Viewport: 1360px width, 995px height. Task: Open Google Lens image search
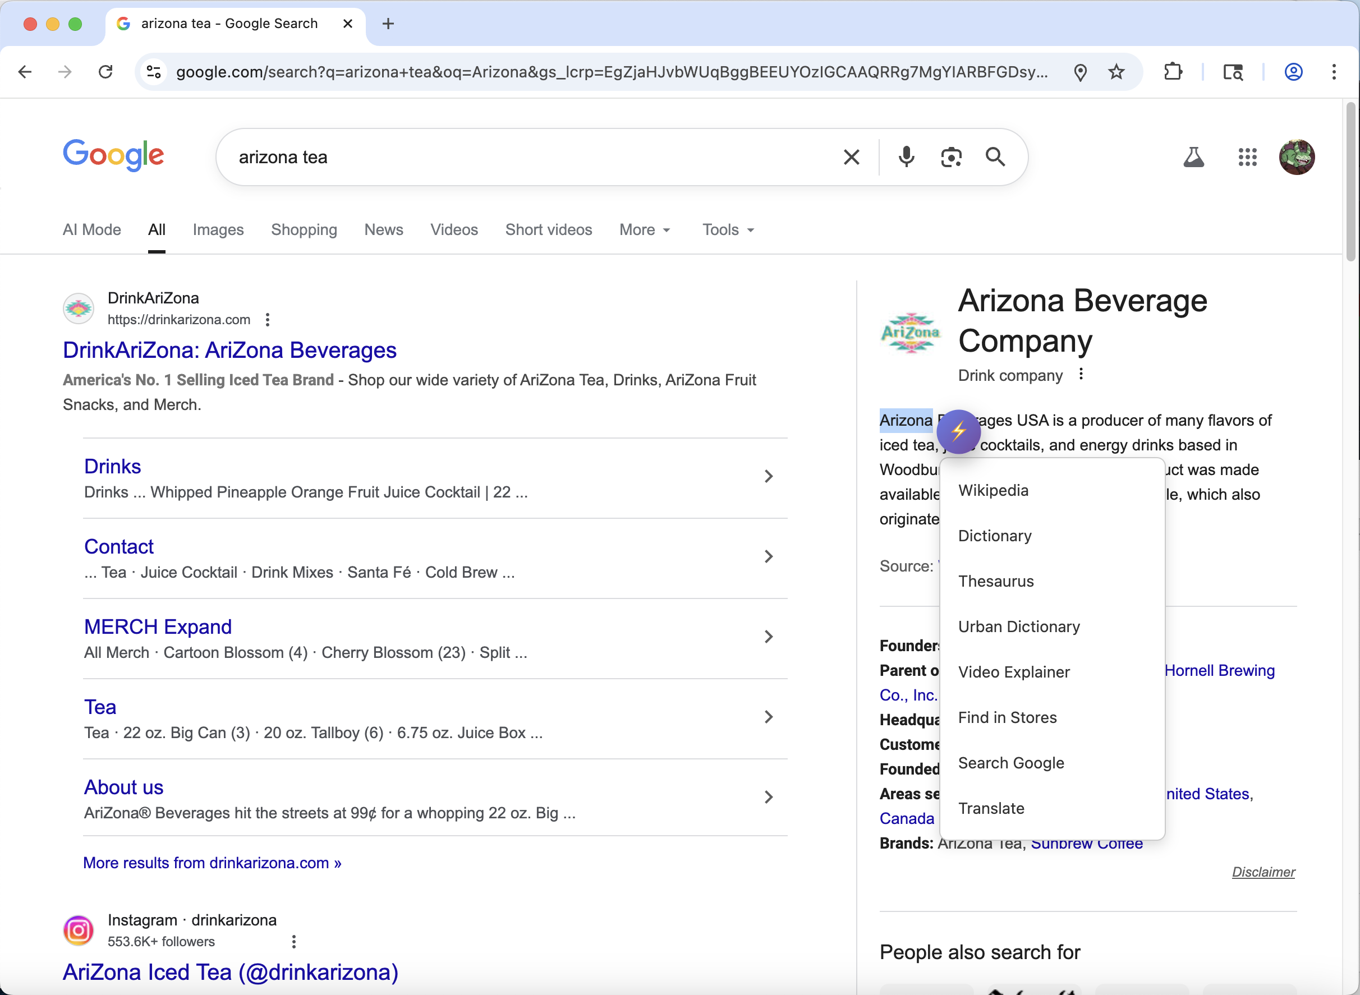click(x=951, y=157)
